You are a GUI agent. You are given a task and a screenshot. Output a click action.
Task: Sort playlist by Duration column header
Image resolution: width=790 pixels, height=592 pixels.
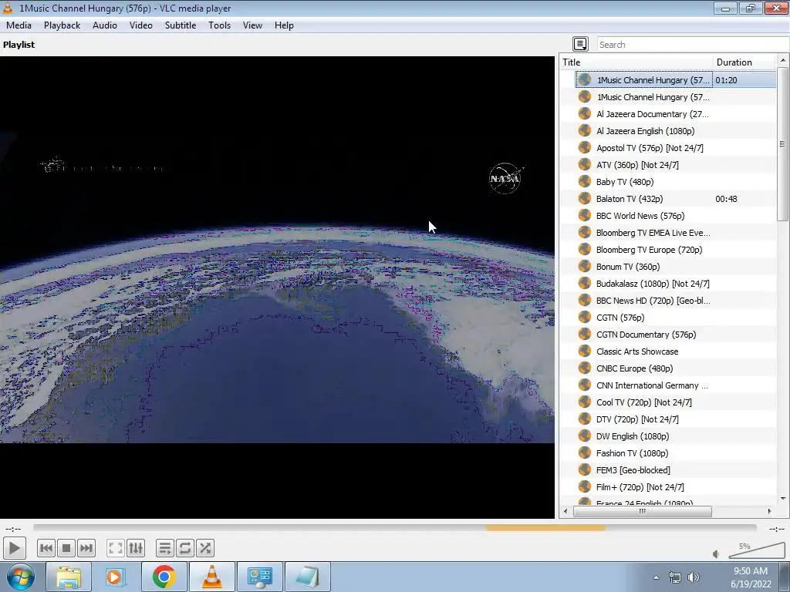click(744, 62)
